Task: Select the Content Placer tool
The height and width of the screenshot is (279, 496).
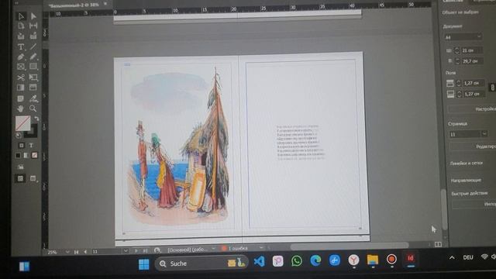Action: click(x=33, y=36)
